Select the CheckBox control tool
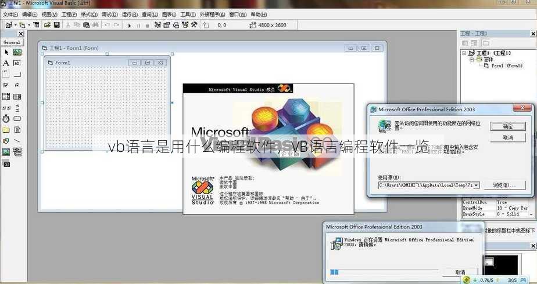 pyautogui.click(x=6, y=85)
